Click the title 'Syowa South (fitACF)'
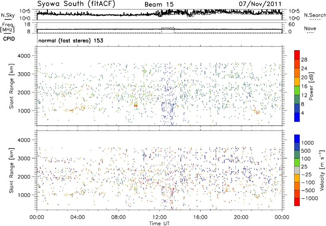 pyautogui.click(x=76, y=4)
